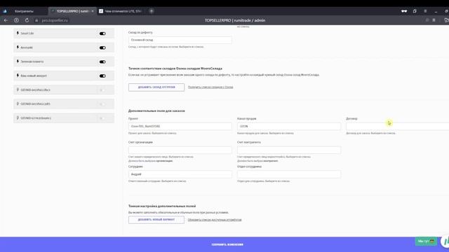Open the Счет организации dropdown field
Viewport: 449px width, 252px height.
point(180,150)
